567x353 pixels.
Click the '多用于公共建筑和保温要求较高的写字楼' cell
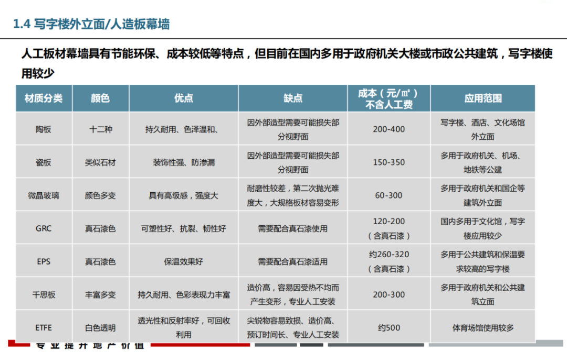tap(483, 261)
